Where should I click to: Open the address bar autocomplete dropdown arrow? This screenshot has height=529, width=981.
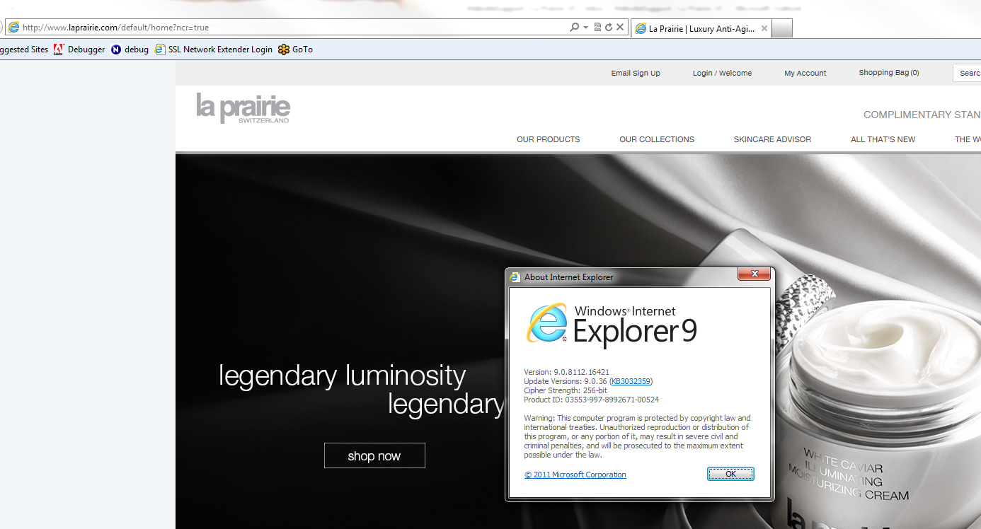pos(585,28)
